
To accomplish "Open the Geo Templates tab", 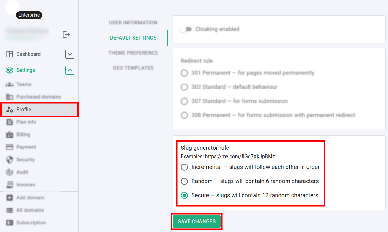I will pyautogui.click(x=133, y=68).
